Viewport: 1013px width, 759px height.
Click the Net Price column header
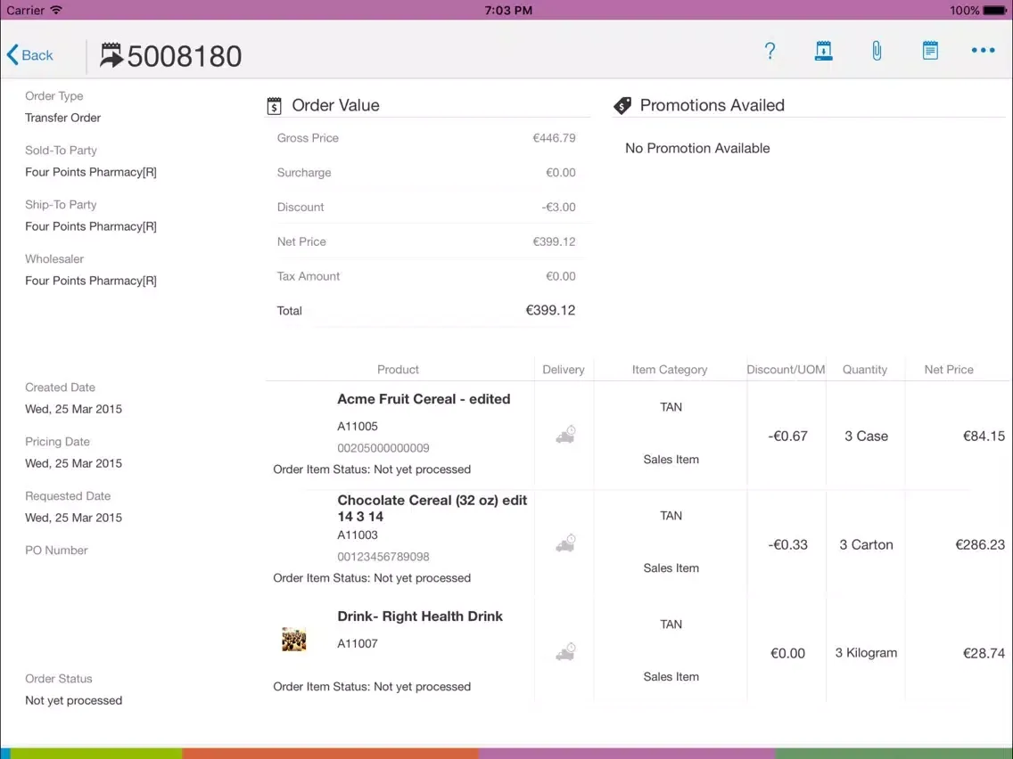coord(949,370)
